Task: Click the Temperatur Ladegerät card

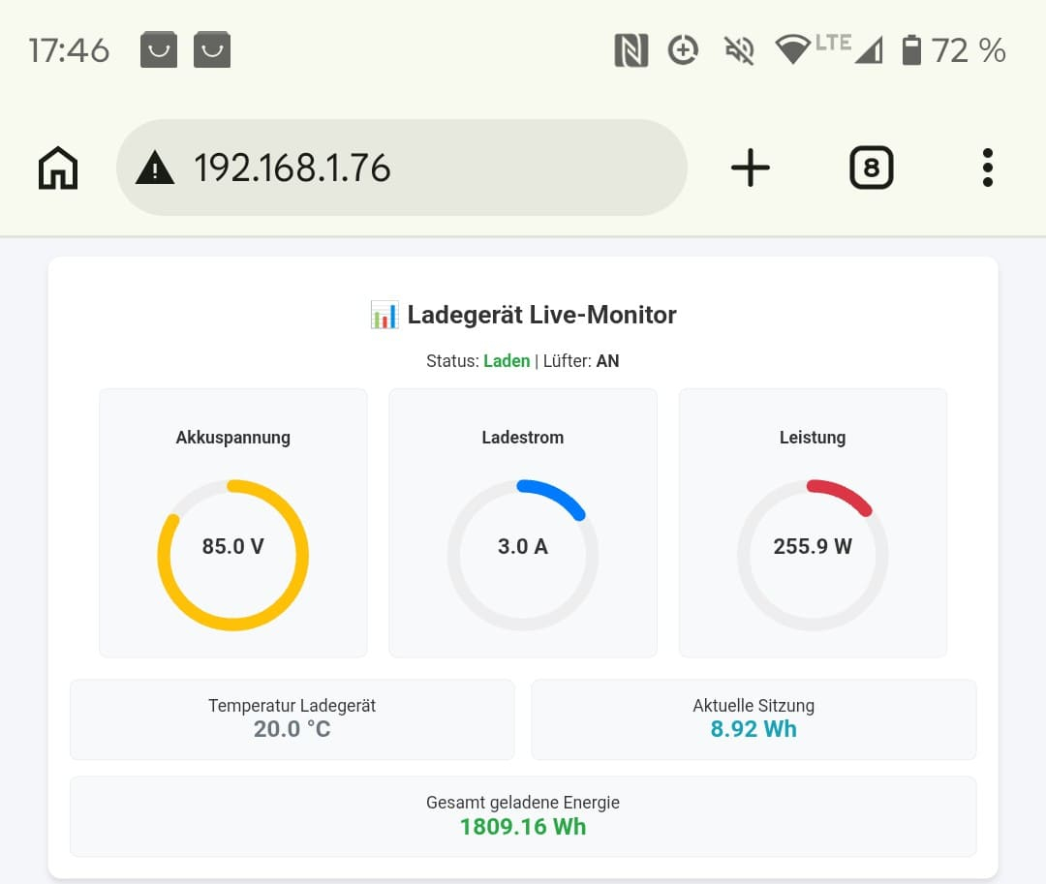Action: point(292,719)
